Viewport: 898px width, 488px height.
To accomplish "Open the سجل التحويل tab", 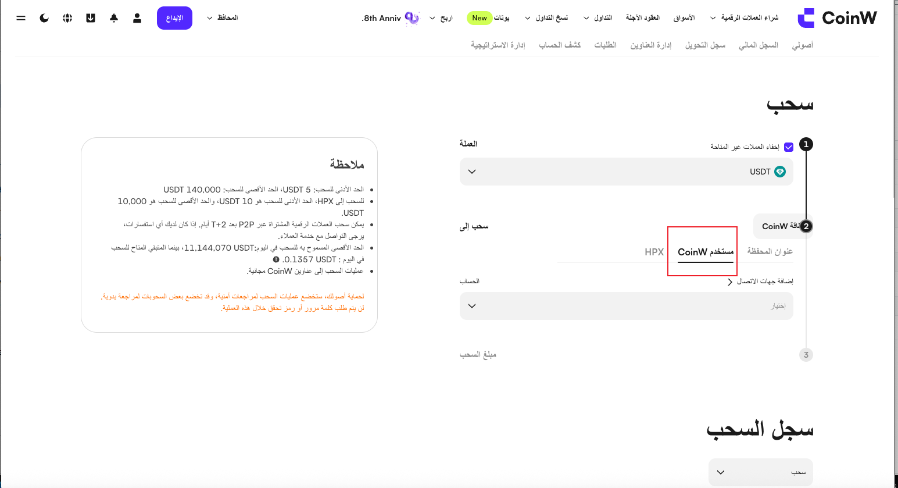I will (706, 45).
